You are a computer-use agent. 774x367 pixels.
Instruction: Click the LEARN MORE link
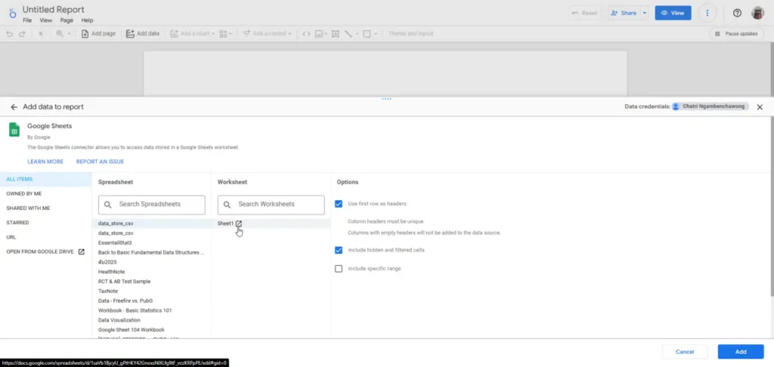(45, 162)
